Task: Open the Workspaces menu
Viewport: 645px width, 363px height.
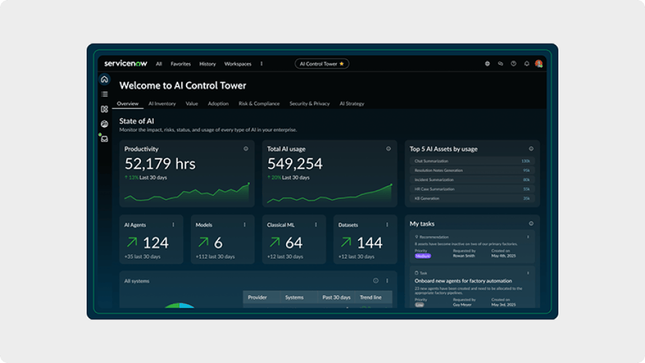Action: tap(237, 64)
